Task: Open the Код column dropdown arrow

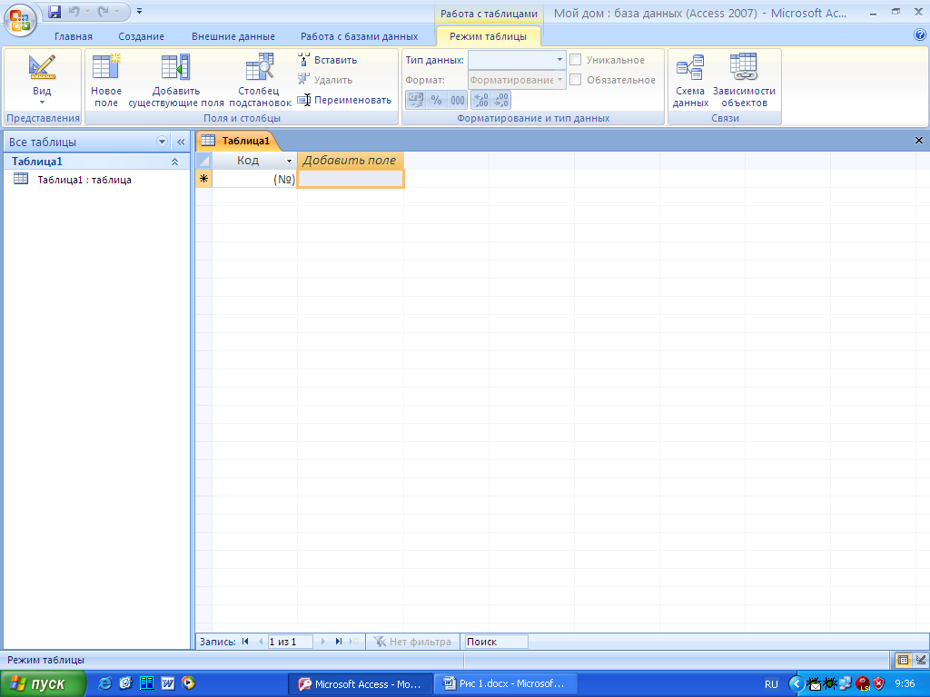Action: tap(290, 161)
